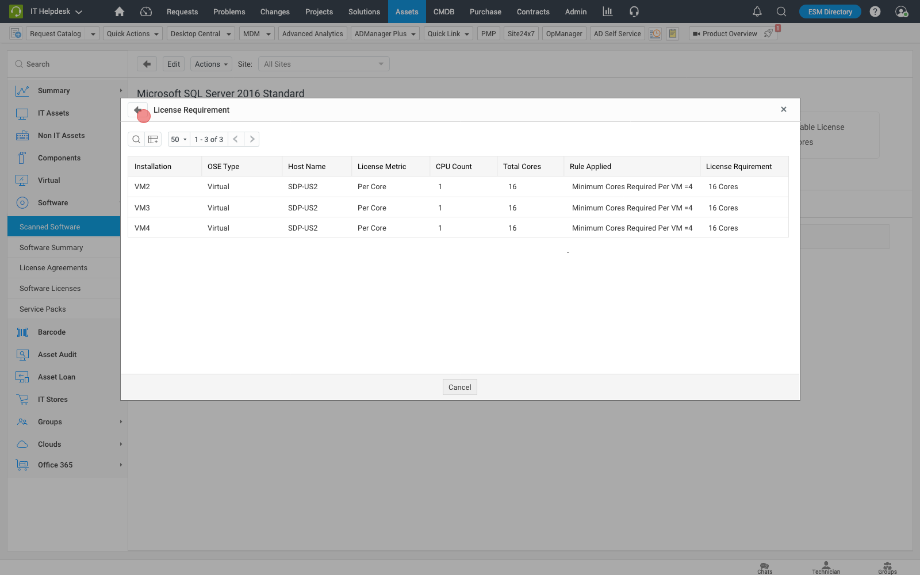920x575 pixels.
Task: Expand the Office 365 sidebar item
Action: coord(121,465)
